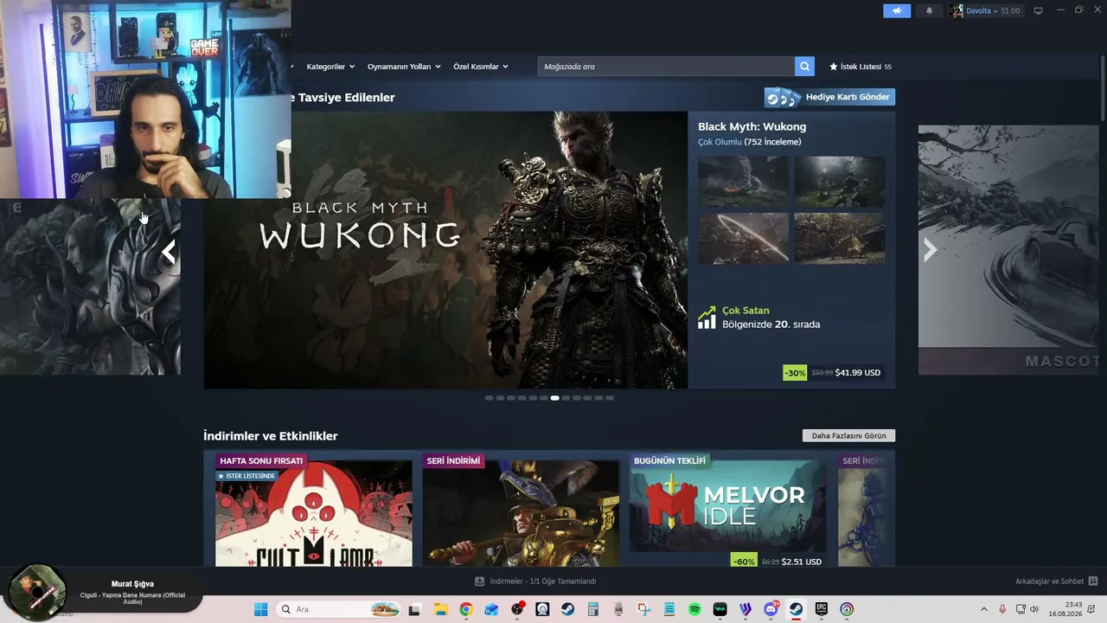Select the first carousel page dot
1107x623 pixels.
coord(489,398)
